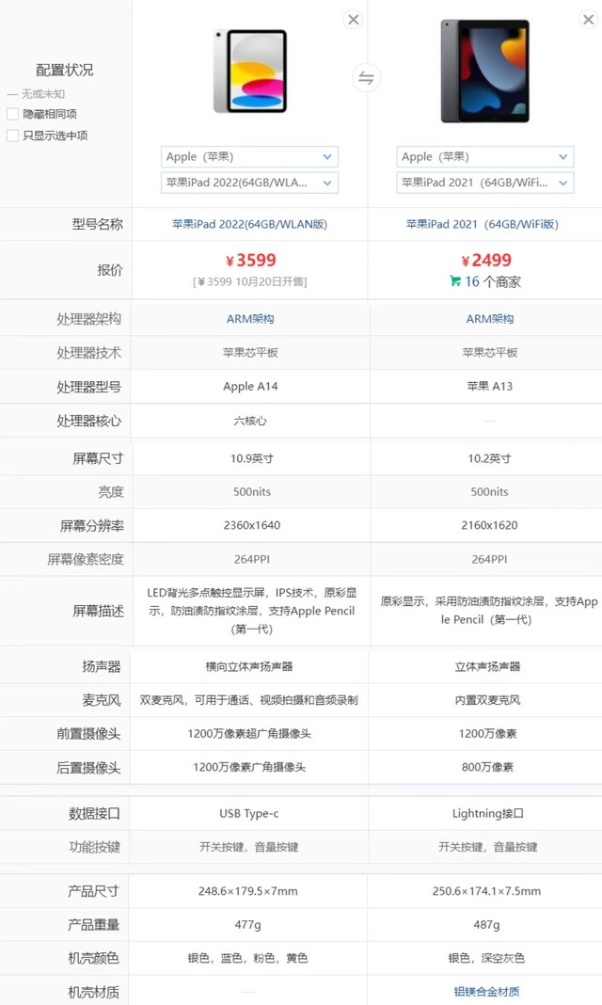Open the 苹果iPad 2021（64GB/WiFi版）model name link
The width and height of the screenshot is (602, 1005).
[x=483, y=224]
